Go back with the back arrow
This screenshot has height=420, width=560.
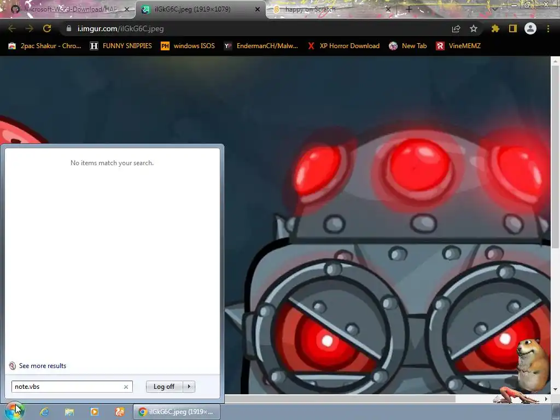[12, 28]
